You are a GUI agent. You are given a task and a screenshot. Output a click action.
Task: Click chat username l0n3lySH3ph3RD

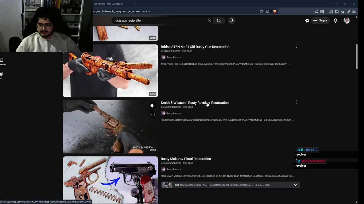coord(313,161)
